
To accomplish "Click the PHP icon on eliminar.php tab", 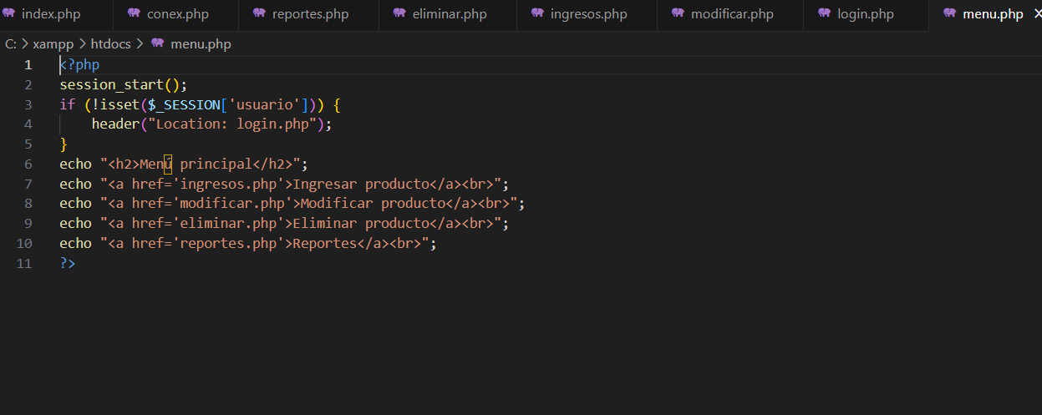I will [x=399, y=13].
